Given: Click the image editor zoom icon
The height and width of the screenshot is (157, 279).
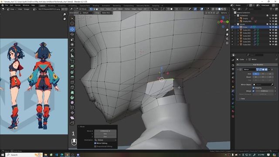Looking at the screenshot, I should [x=65, y=14].
